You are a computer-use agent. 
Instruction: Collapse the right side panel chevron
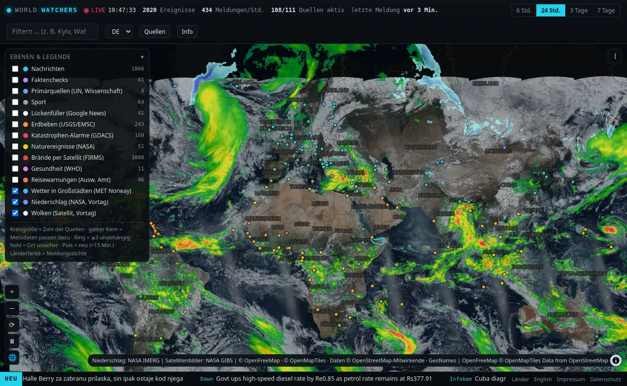tap(615, 56)
